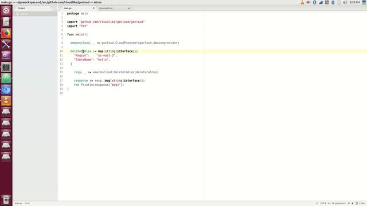The width and height of the screenshot is (367, 206).
Task: Select the gocloud project root folder
Action: (x=35, y=14)
